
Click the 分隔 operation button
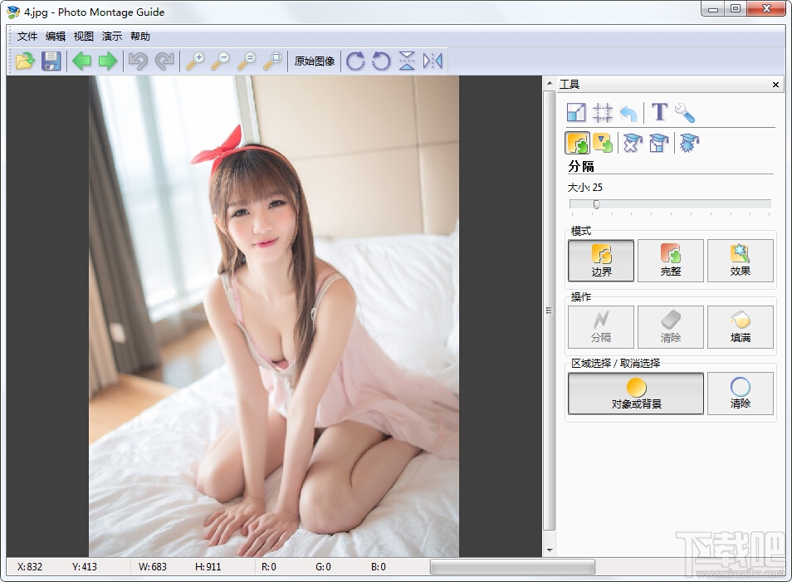coord(601,327)
